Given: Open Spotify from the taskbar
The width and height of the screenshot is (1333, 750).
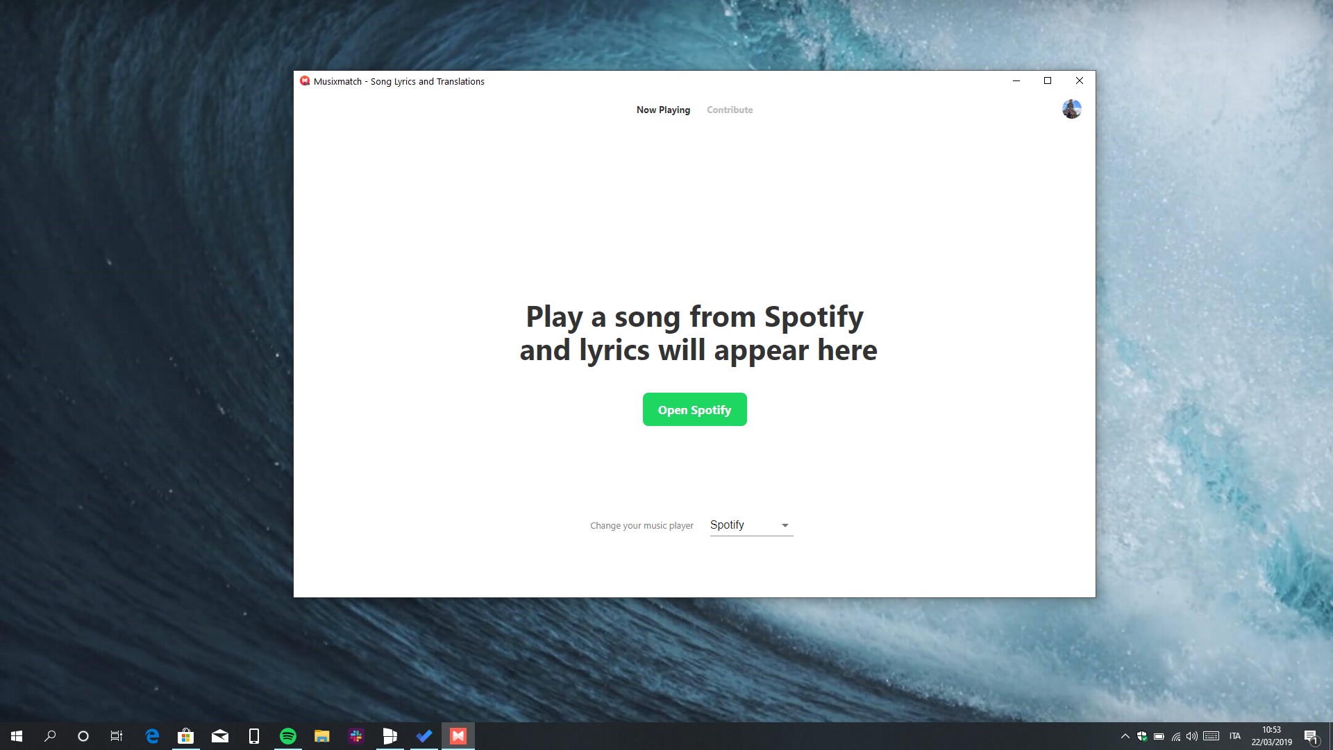Looking at the screenshot, I should click(287, 736).
